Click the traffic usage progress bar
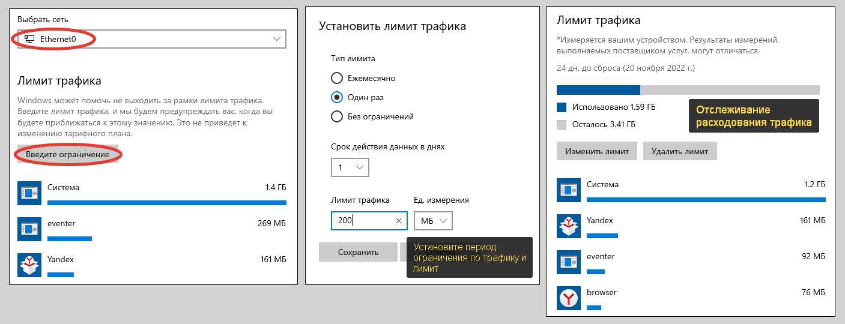Image resolution: width=845 pixels, height=324 pixels. pos(688,90)
